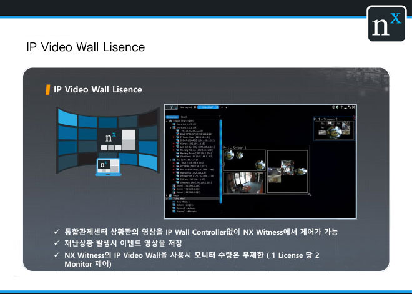This screenshot has width=412, height=294.
Task: Toggle fullscreen mode icon in title bar
Action: [x=349, y=107]
